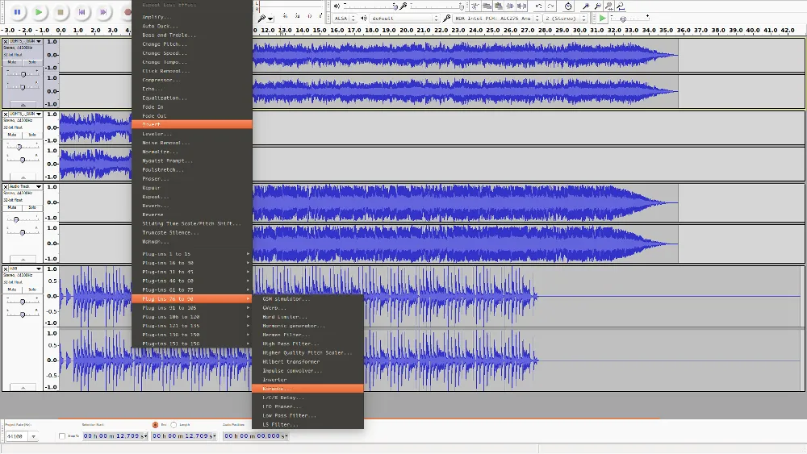Viewport: 807px width, 454px height.
Task: Click the Fit Project zoom icon
Action: [x=621, y=6]
